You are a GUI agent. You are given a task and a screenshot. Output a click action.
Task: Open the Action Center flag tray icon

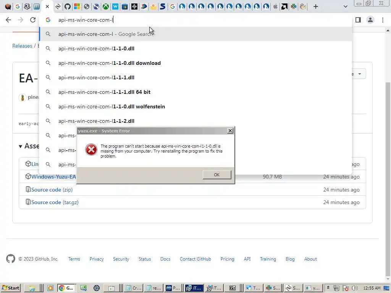(x=345, y=288)
